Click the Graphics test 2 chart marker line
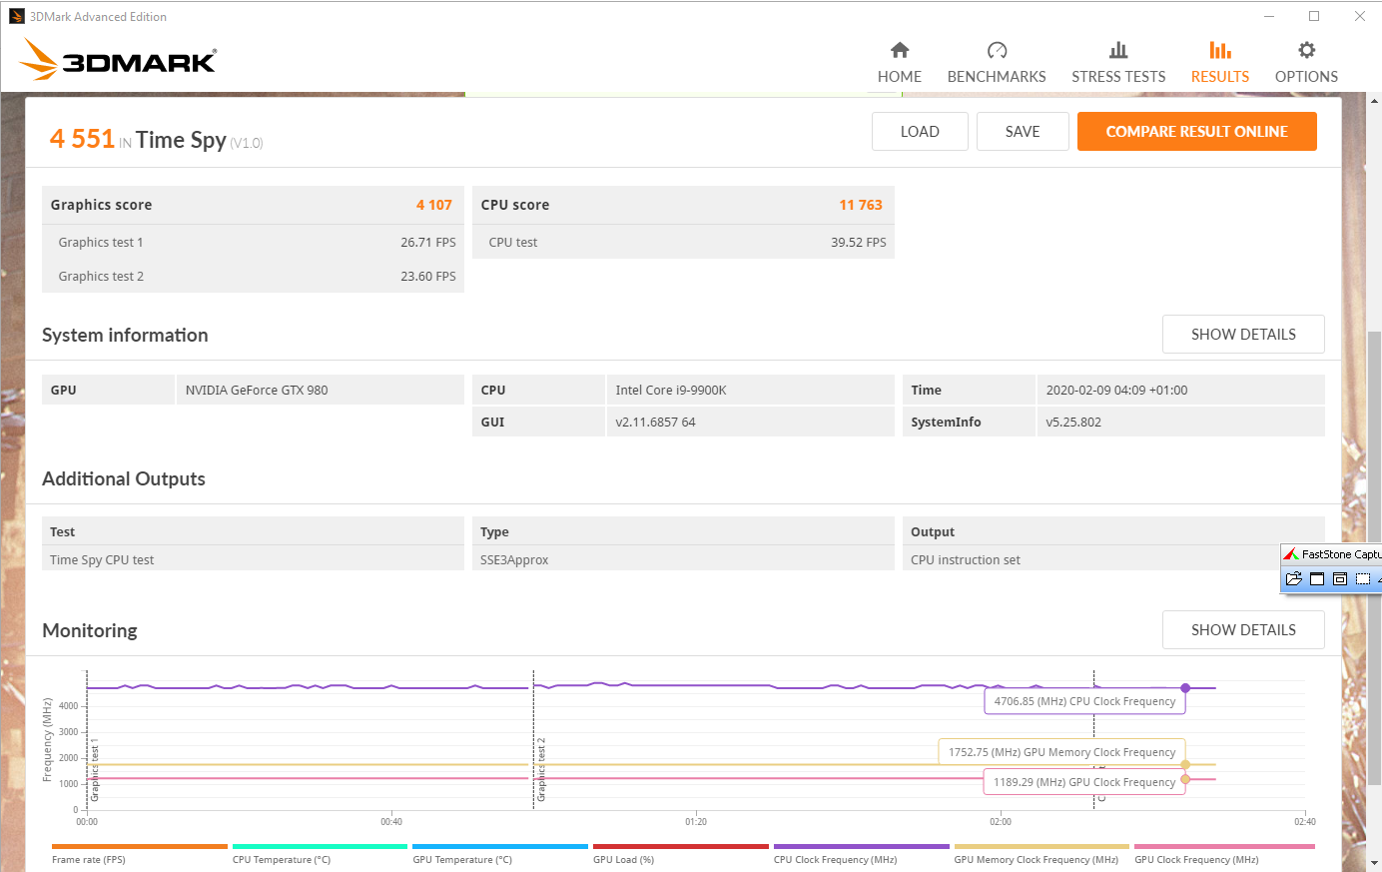The image size is (1382, 872). coord(533,739)
